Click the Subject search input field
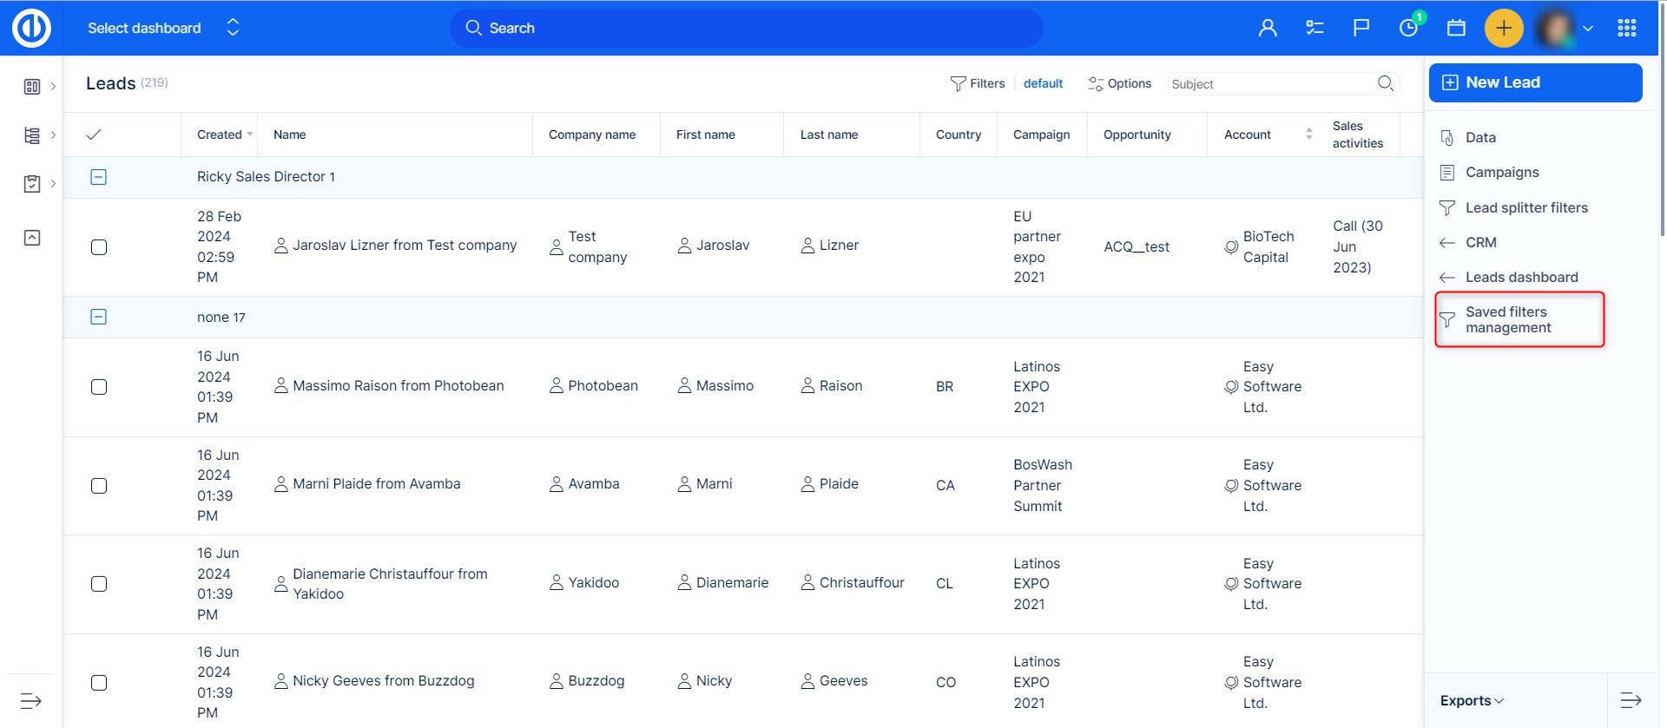 pyautogui.click(x=1269, y=84)
